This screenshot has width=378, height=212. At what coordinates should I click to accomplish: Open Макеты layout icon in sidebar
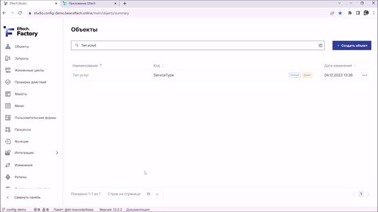pos(8,94)
